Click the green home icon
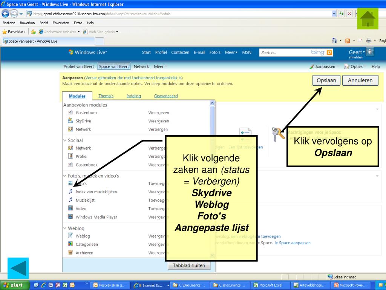Screen dimensions: 386x290 (368, 19)
